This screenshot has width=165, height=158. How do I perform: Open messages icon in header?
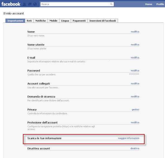pyautogui.click(x=30, y=4)
